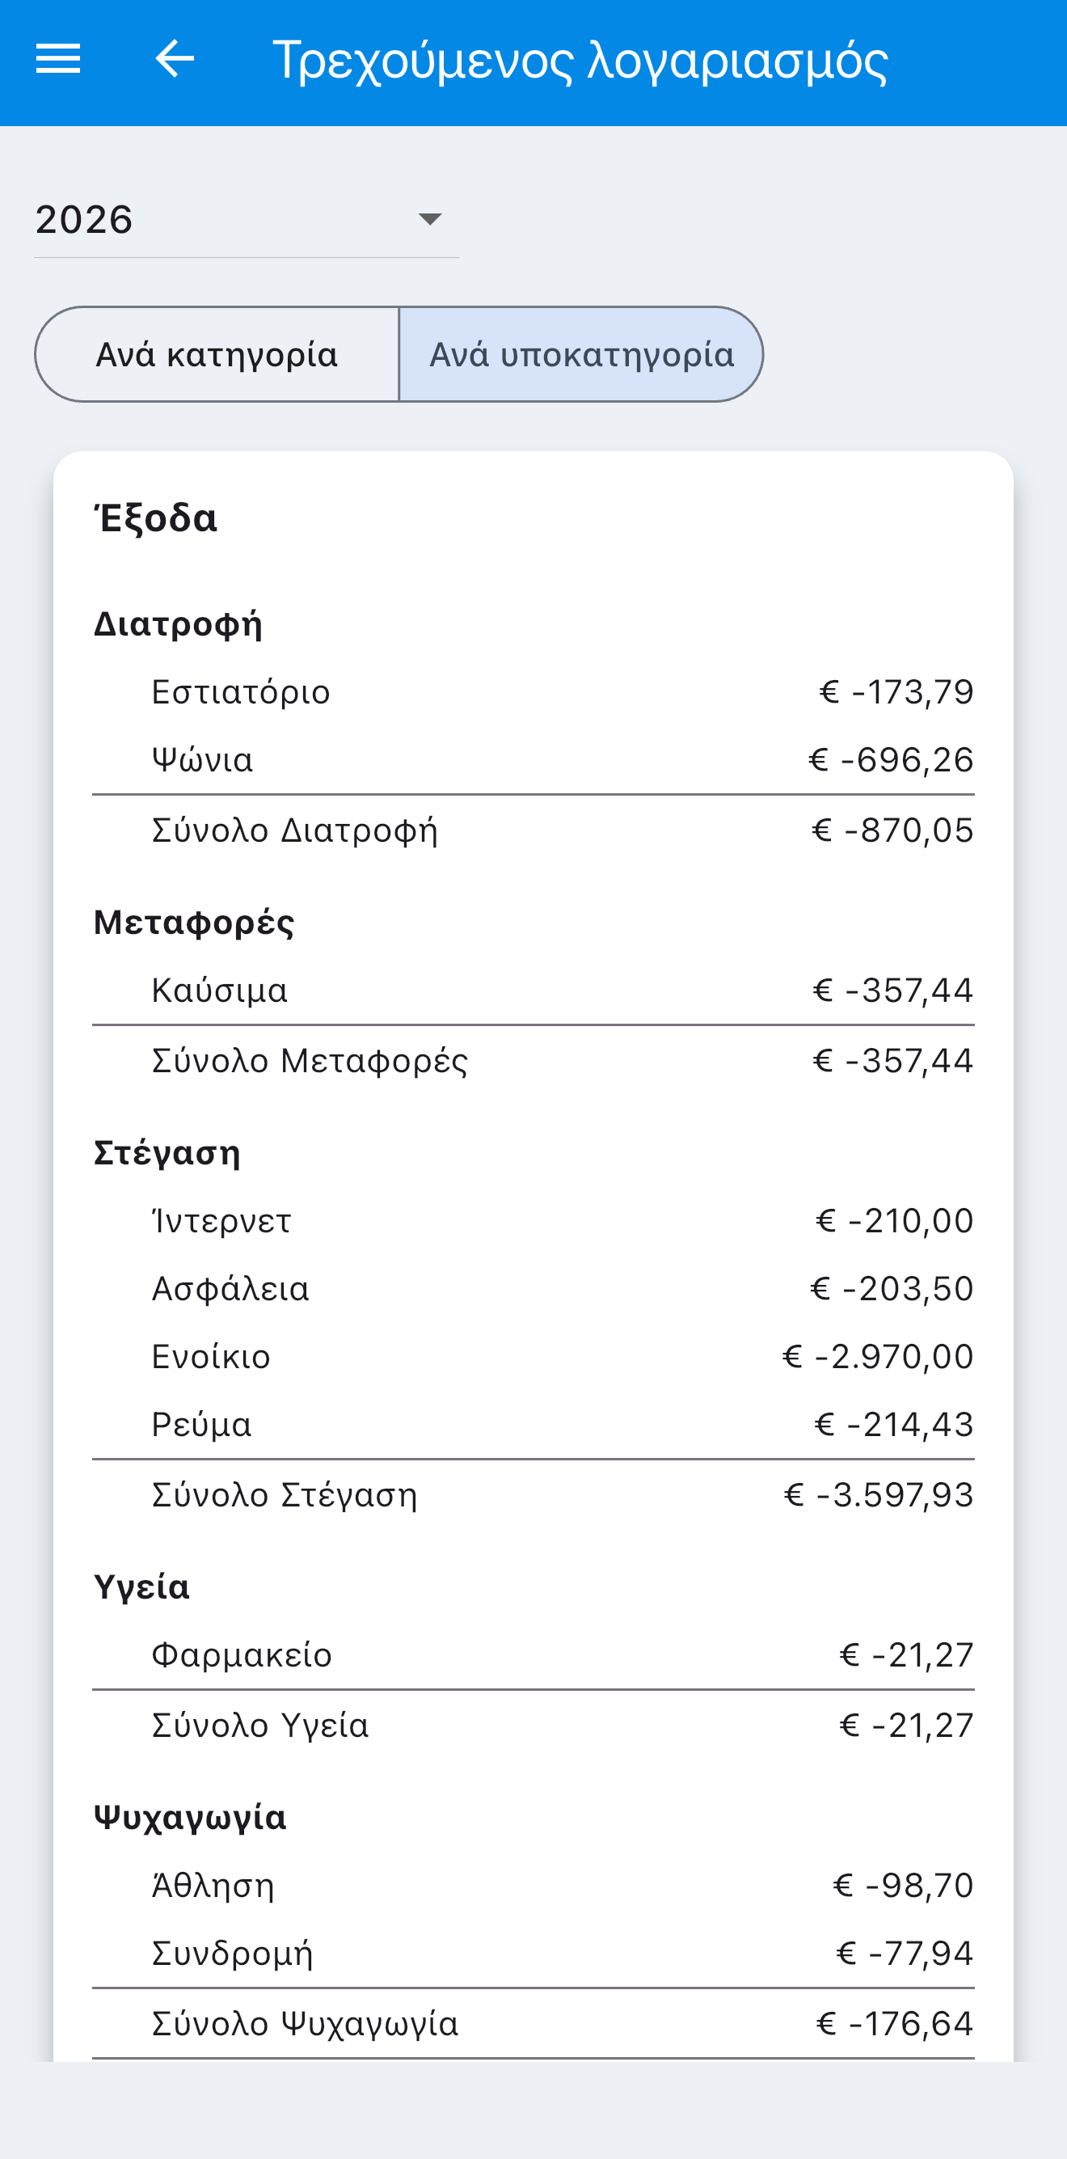The image size is (1067, 2159).
Task: Select the Άθληση expense row
Action: (x=533, y=1886)
